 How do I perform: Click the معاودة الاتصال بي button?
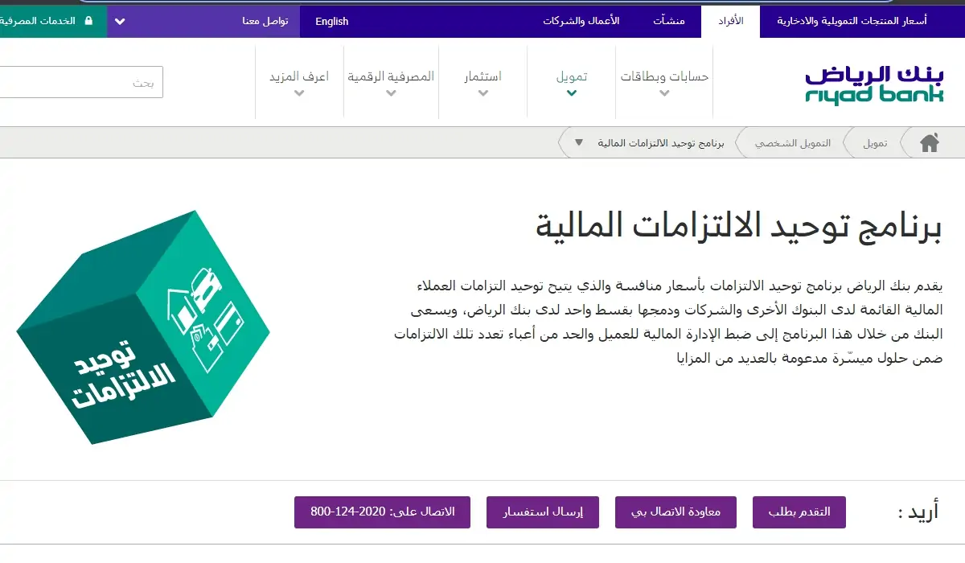pos(675,512)
